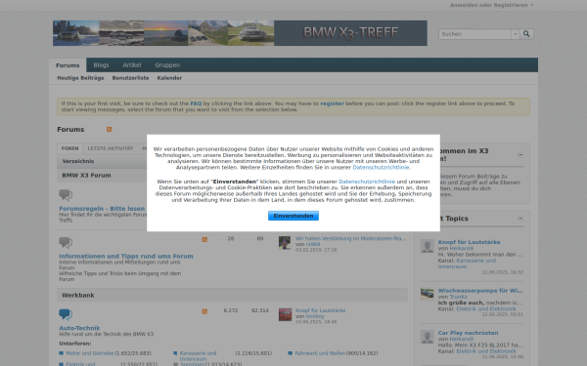Open user timiboy profile

pyautogui.click(x=315, y=316)
